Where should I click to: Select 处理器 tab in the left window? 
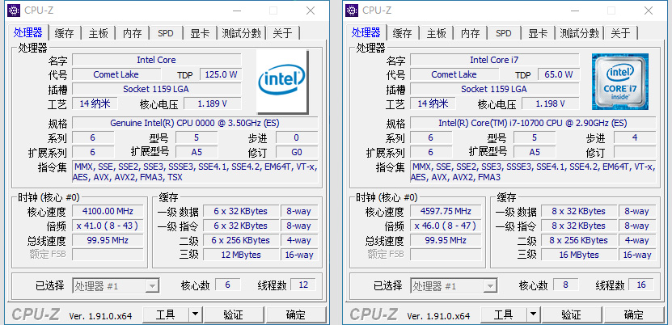click(x=27, y=32)
